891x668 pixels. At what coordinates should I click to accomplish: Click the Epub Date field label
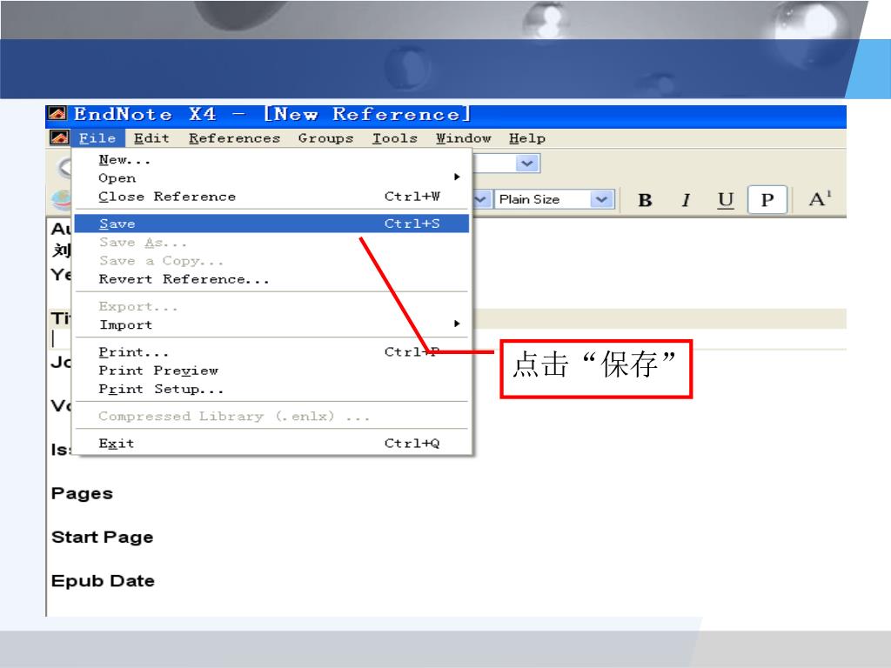103,580
